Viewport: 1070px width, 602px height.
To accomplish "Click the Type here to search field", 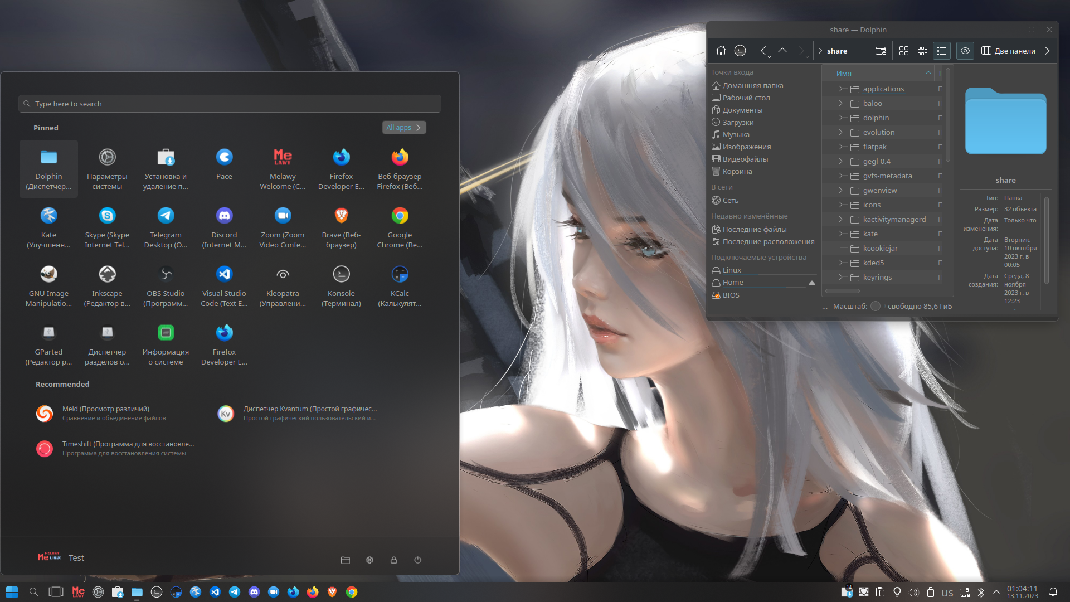I will click(230, 104).
